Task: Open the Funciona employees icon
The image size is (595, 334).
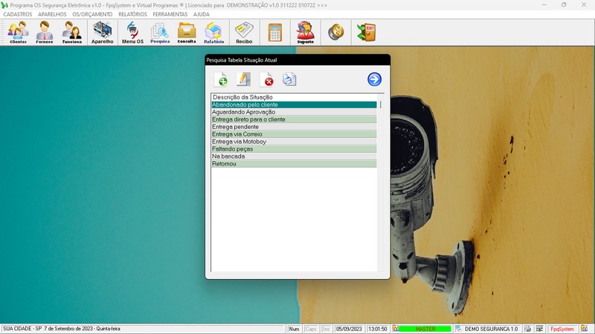Action: pyautogui.click(x=71, y=33)
